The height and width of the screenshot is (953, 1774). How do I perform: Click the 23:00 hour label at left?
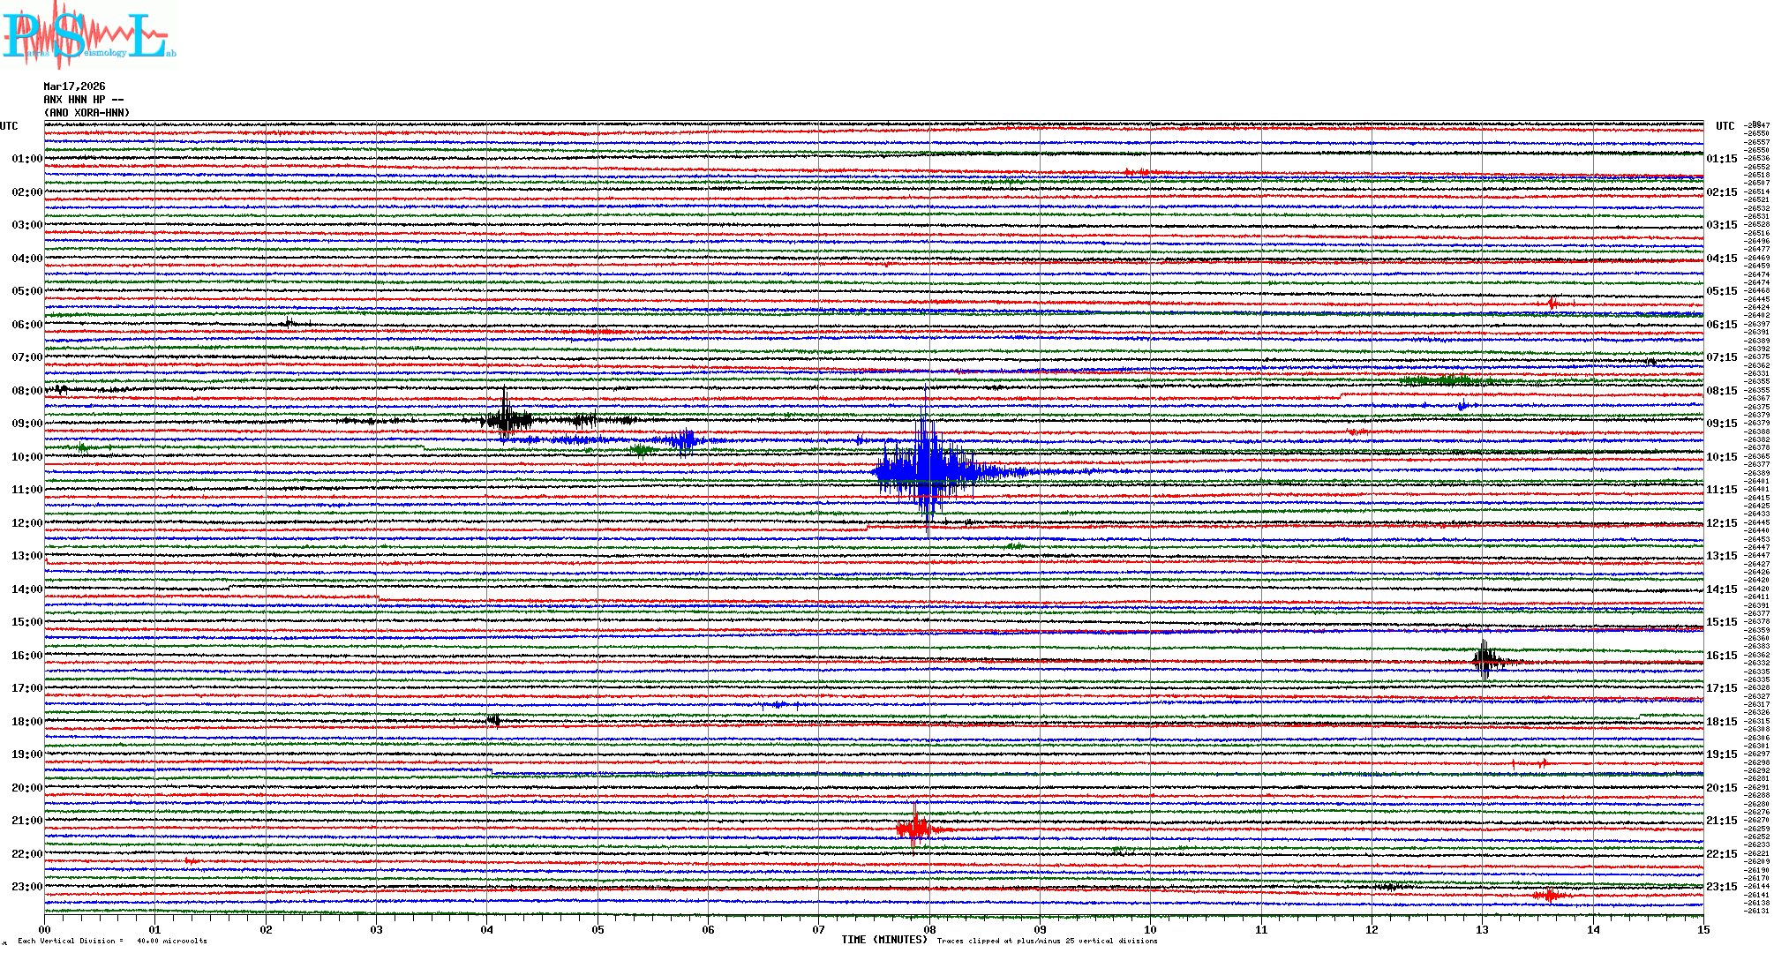26,887
